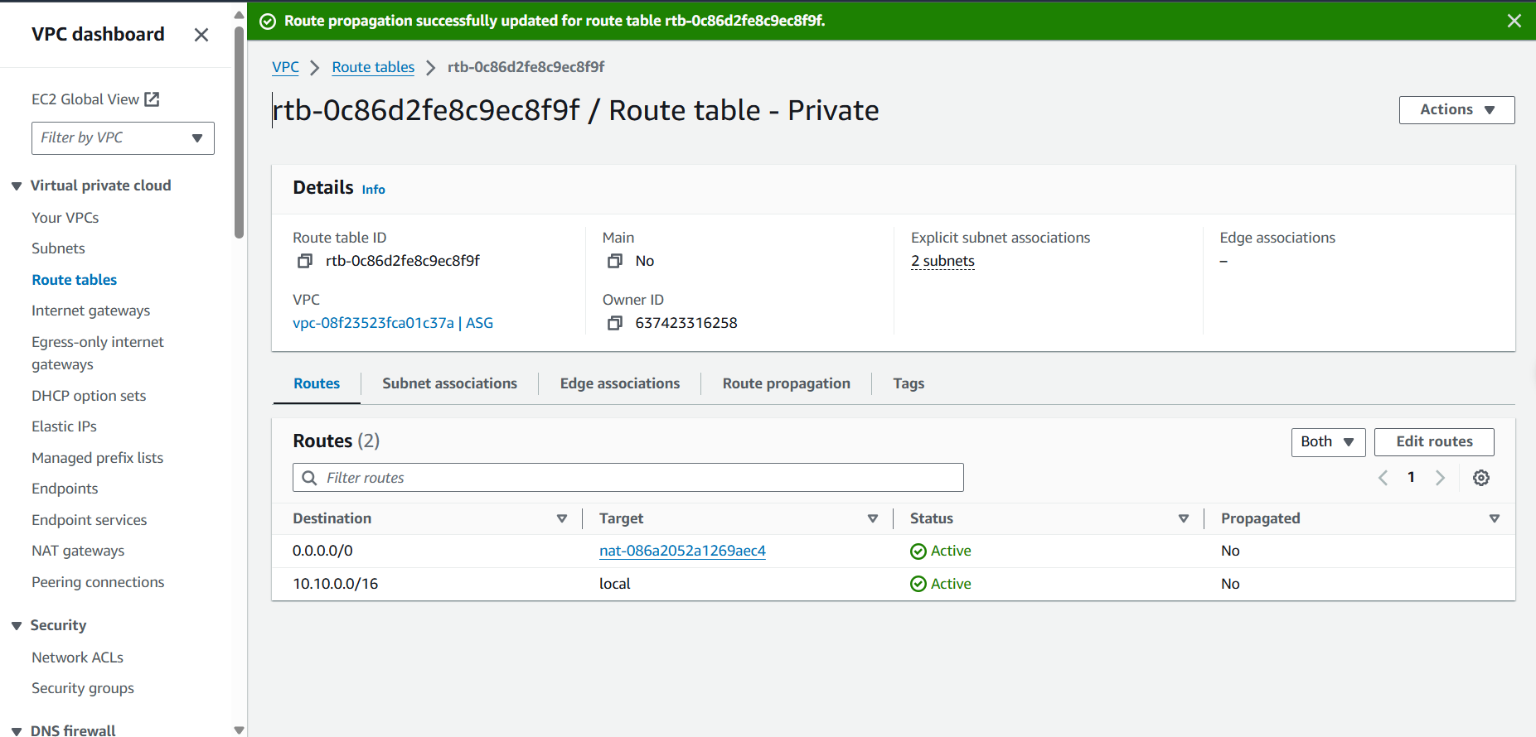Open the Details Info link

pos(373,190)
